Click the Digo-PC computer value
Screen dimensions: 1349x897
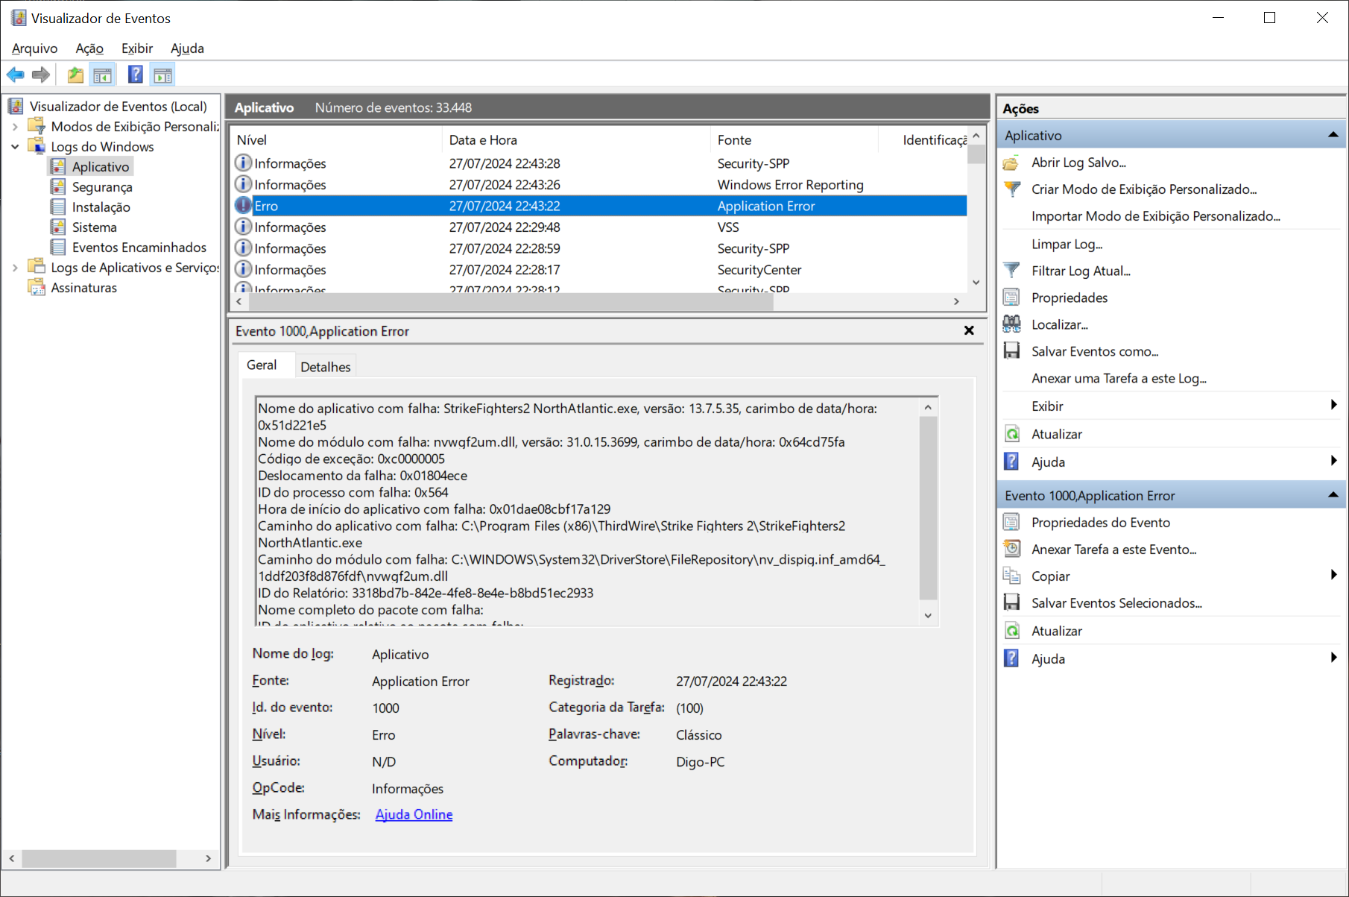pos(700,762)
